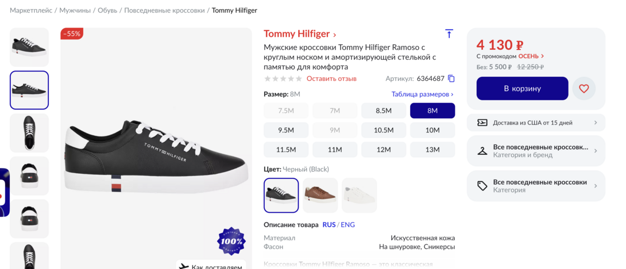This screenshot has width=626, height=269.
Task: Copy the article number with copy icon
Action: pyautogui.click(x=451, y=79)
